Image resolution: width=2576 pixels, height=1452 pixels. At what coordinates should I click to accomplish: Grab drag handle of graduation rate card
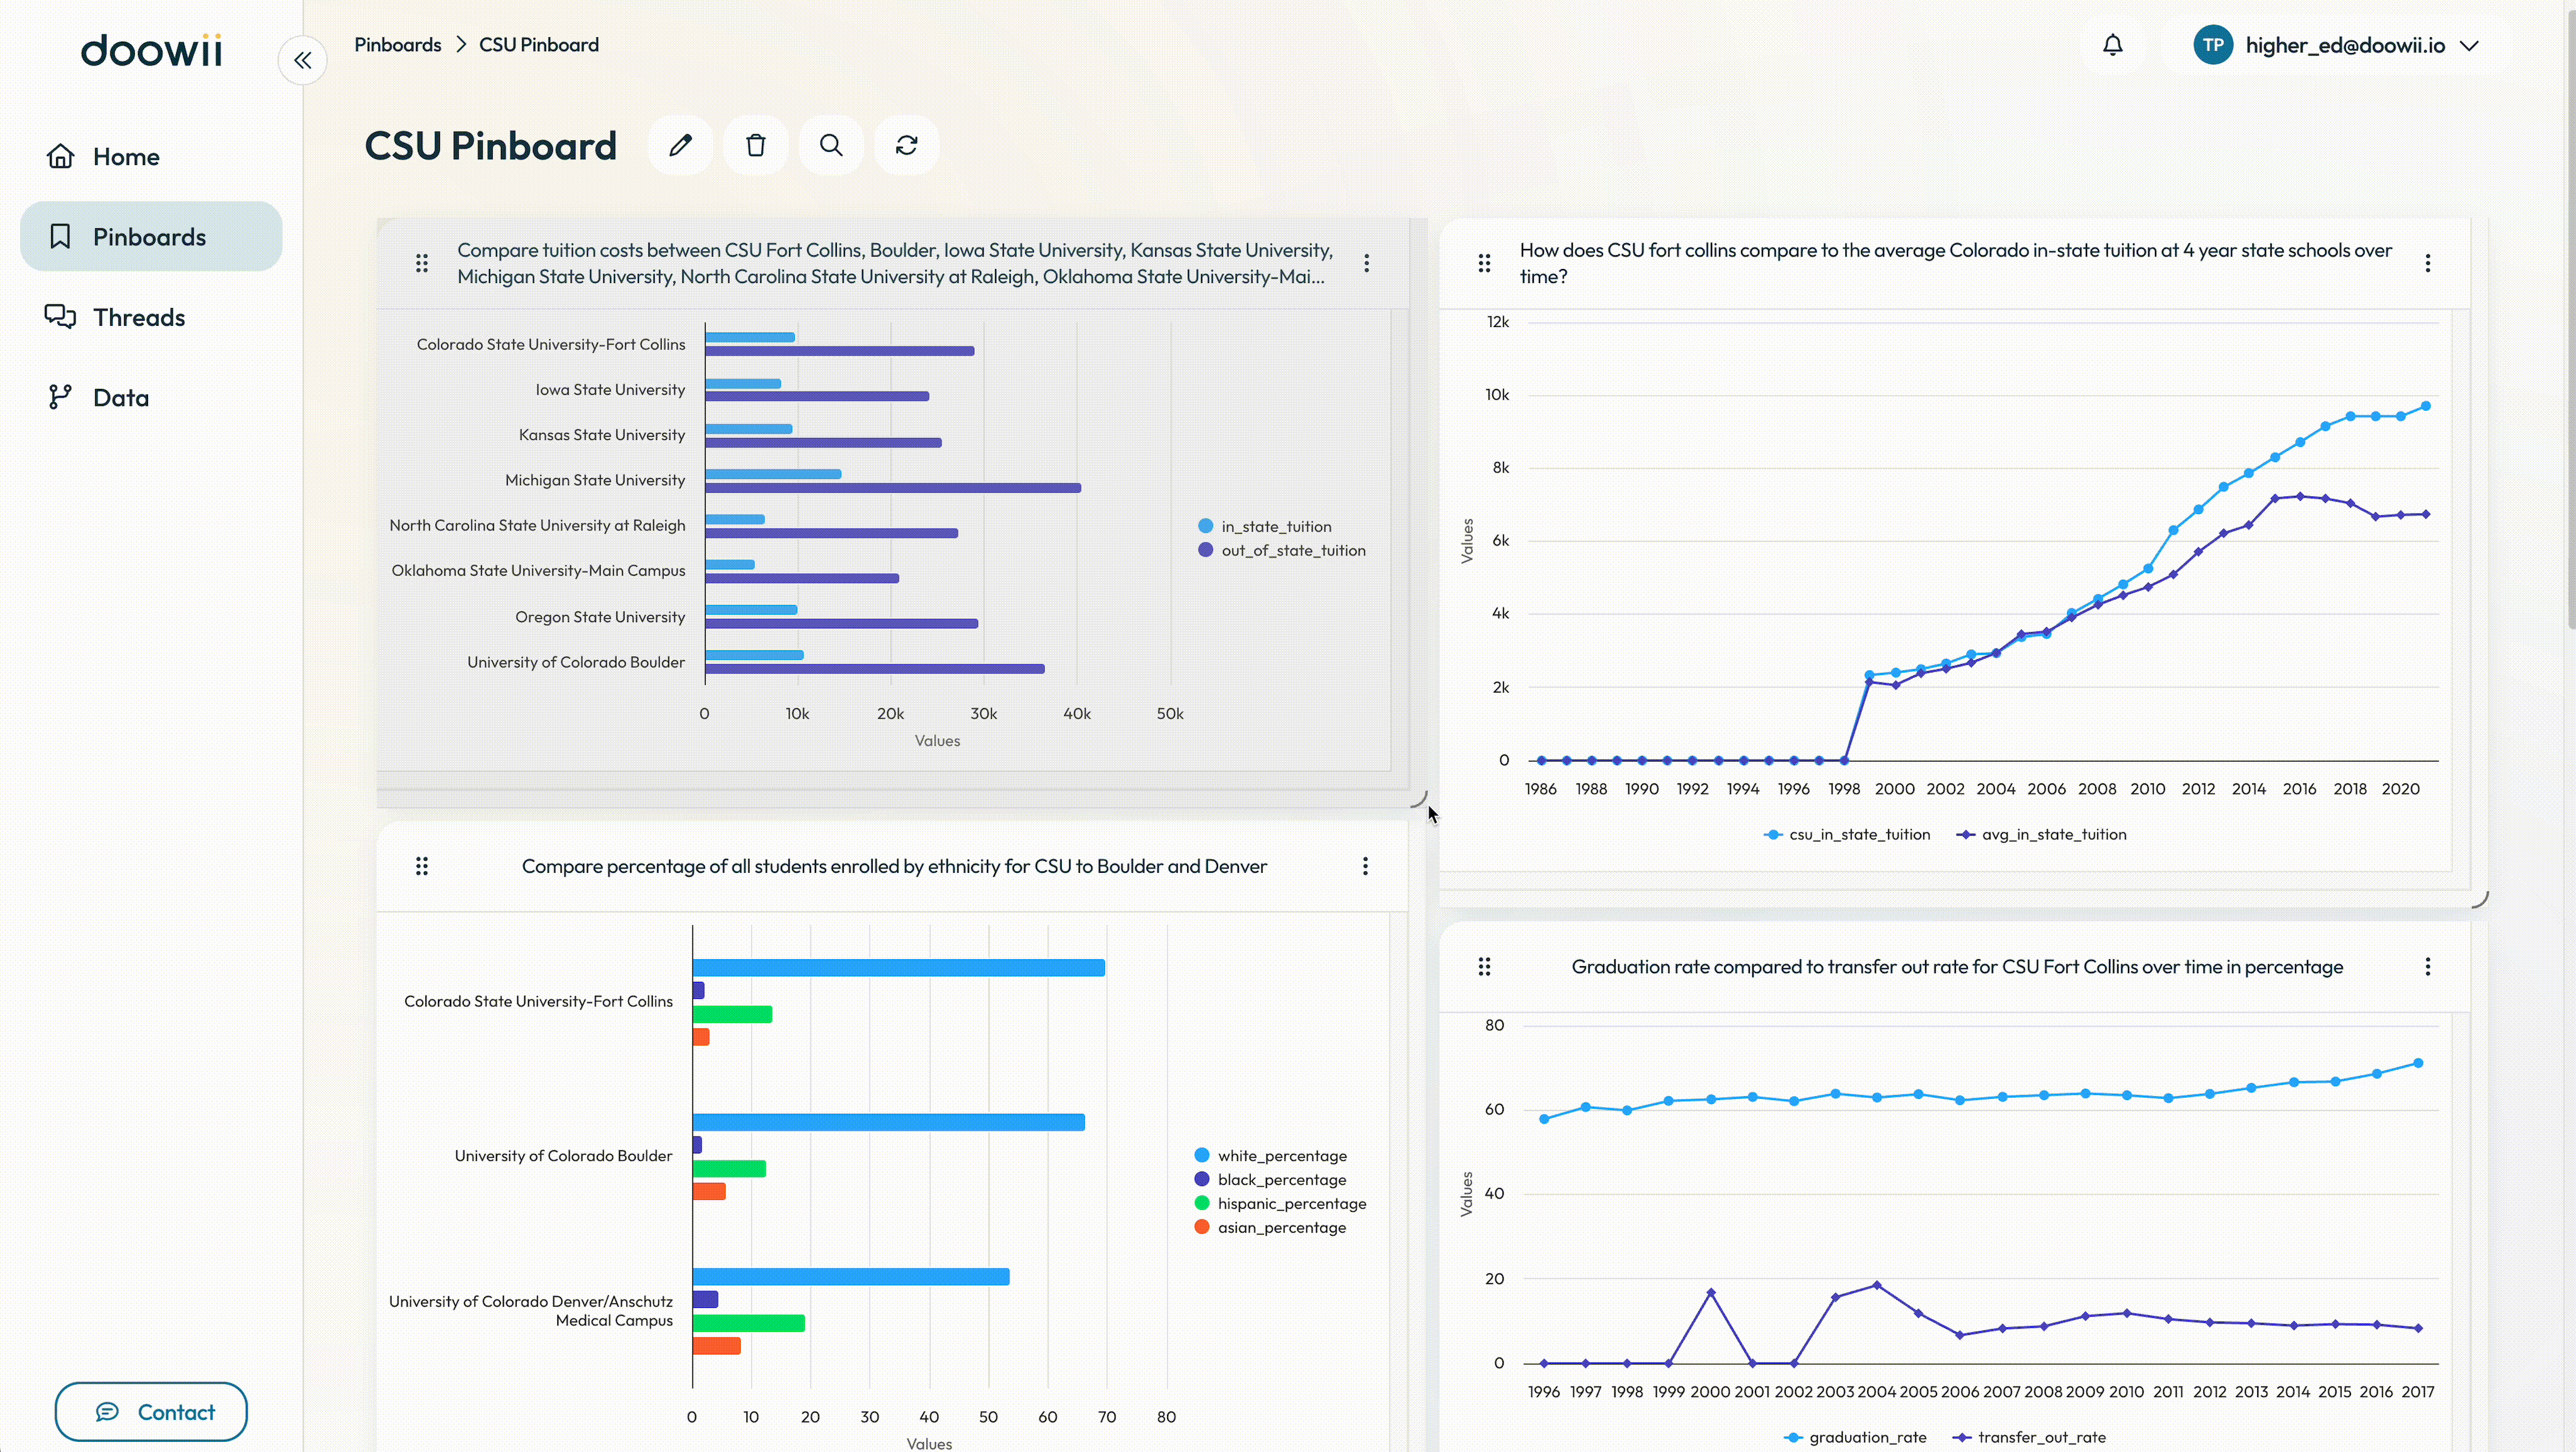(x=1484, y=967)
